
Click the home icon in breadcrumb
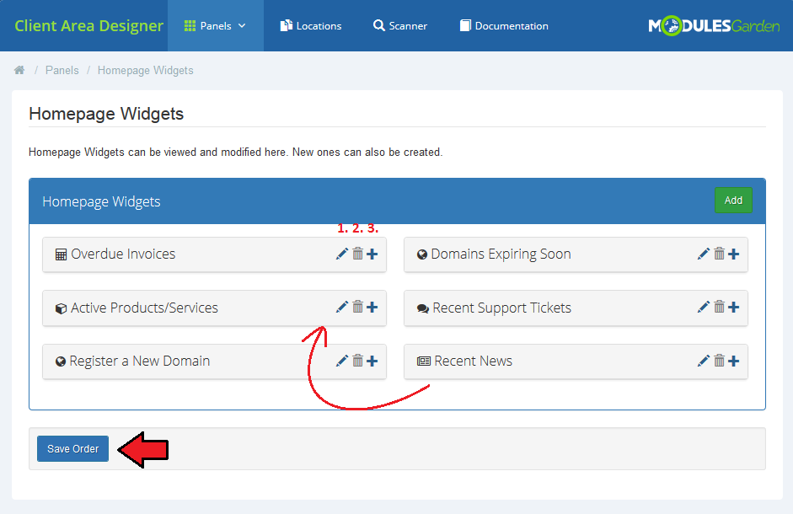19,70
